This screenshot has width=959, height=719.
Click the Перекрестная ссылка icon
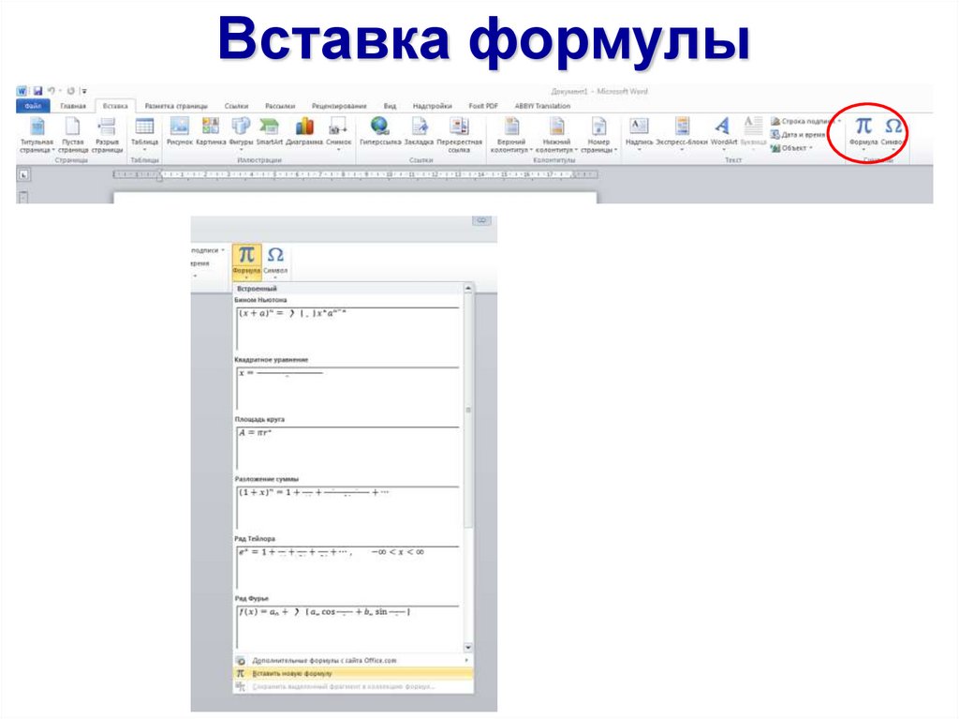coord(459,127)
